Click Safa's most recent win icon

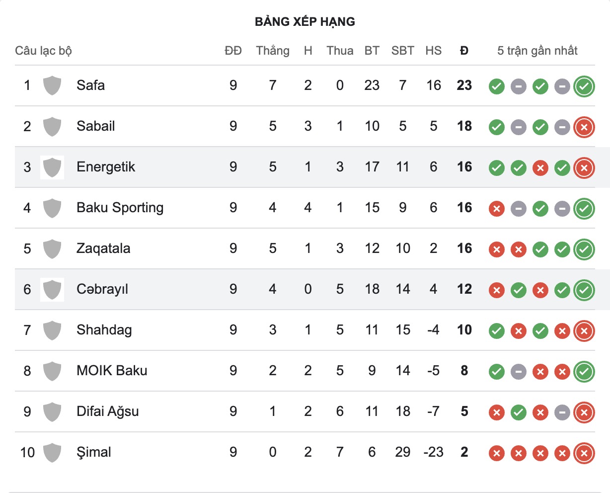584,86
